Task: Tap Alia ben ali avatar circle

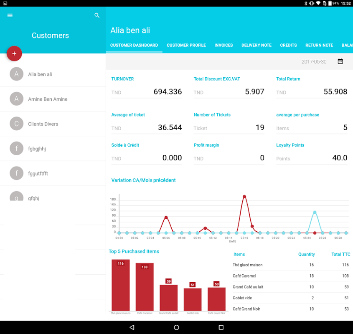Action: (x=16, y=74)
